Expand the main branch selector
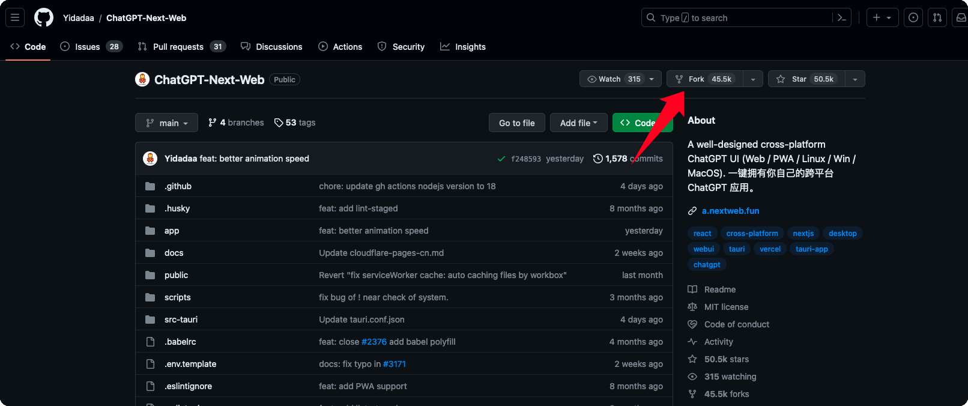 (166, 123)
